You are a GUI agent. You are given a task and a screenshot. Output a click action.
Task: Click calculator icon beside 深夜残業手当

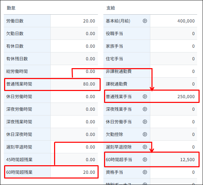tap(145, 109)
